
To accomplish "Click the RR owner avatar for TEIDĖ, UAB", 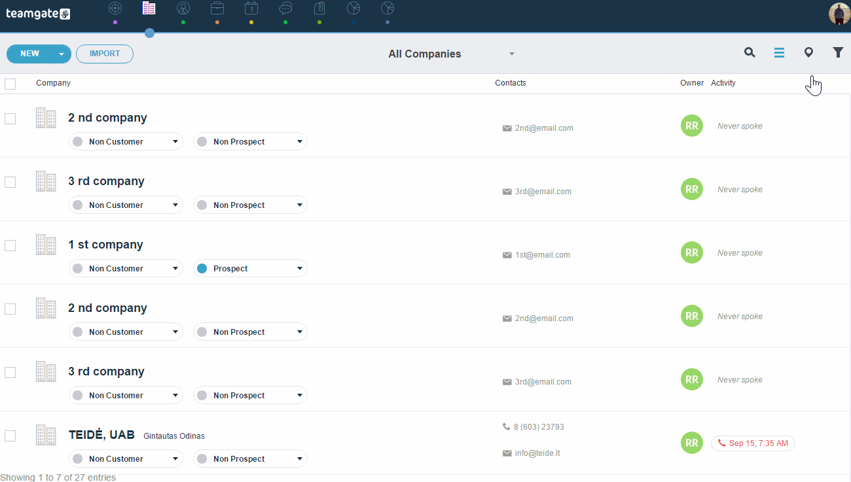I will coord(692,443).
